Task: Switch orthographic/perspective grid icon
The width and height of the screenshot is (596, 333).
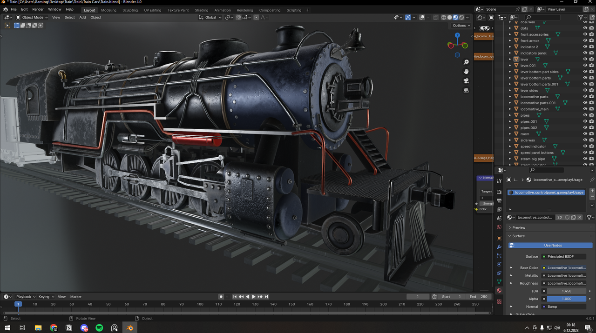Action: click(x=466, y=90)
